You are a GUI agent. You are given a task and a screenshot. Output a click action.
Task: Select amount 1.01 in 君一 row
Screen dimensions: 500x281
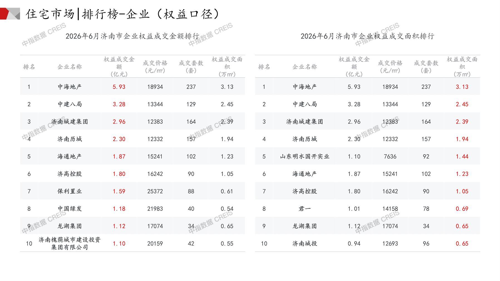tap(354, 209)
